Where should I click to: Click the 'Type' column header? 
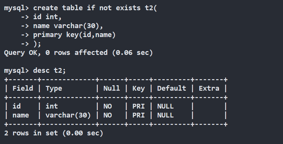point(54,88)
